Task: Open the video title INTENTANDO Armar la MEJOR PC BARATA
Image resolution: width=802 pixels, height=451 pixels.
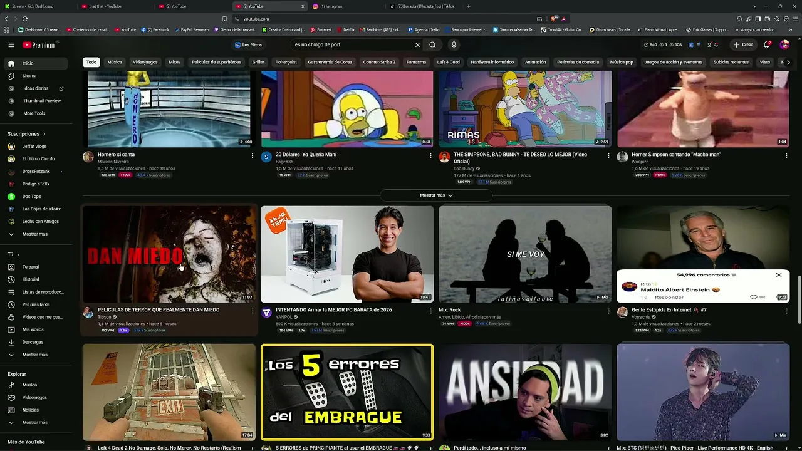Action: (334, 310)
